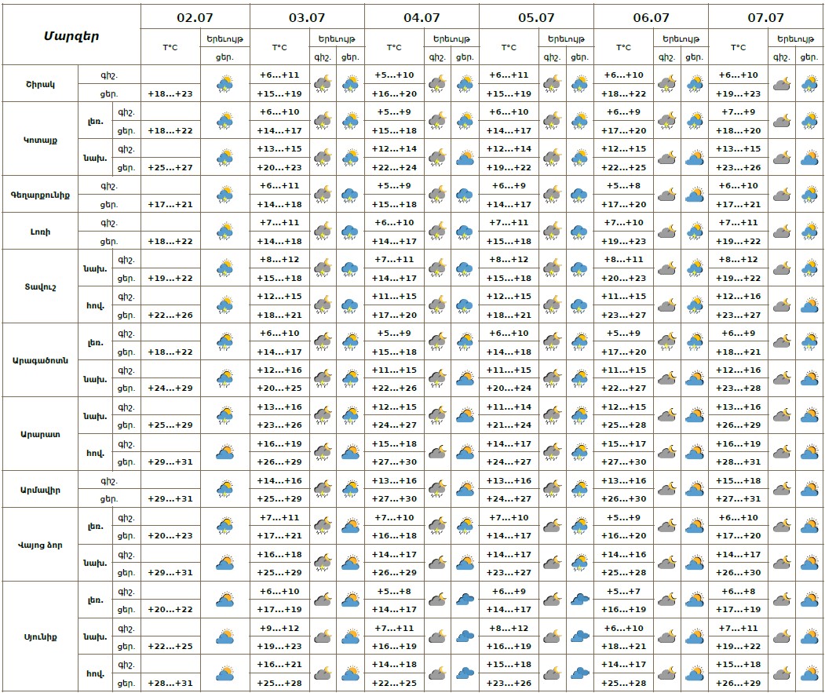This screenshot has height=693, width=825.
Task: Click the Արագածոտն region label
Action: pyautogui.click(x=39, y=360)
